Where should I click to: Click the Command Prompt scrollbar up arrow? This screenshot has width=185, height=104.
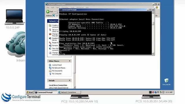pyautogui.click(x=153, y=12)
